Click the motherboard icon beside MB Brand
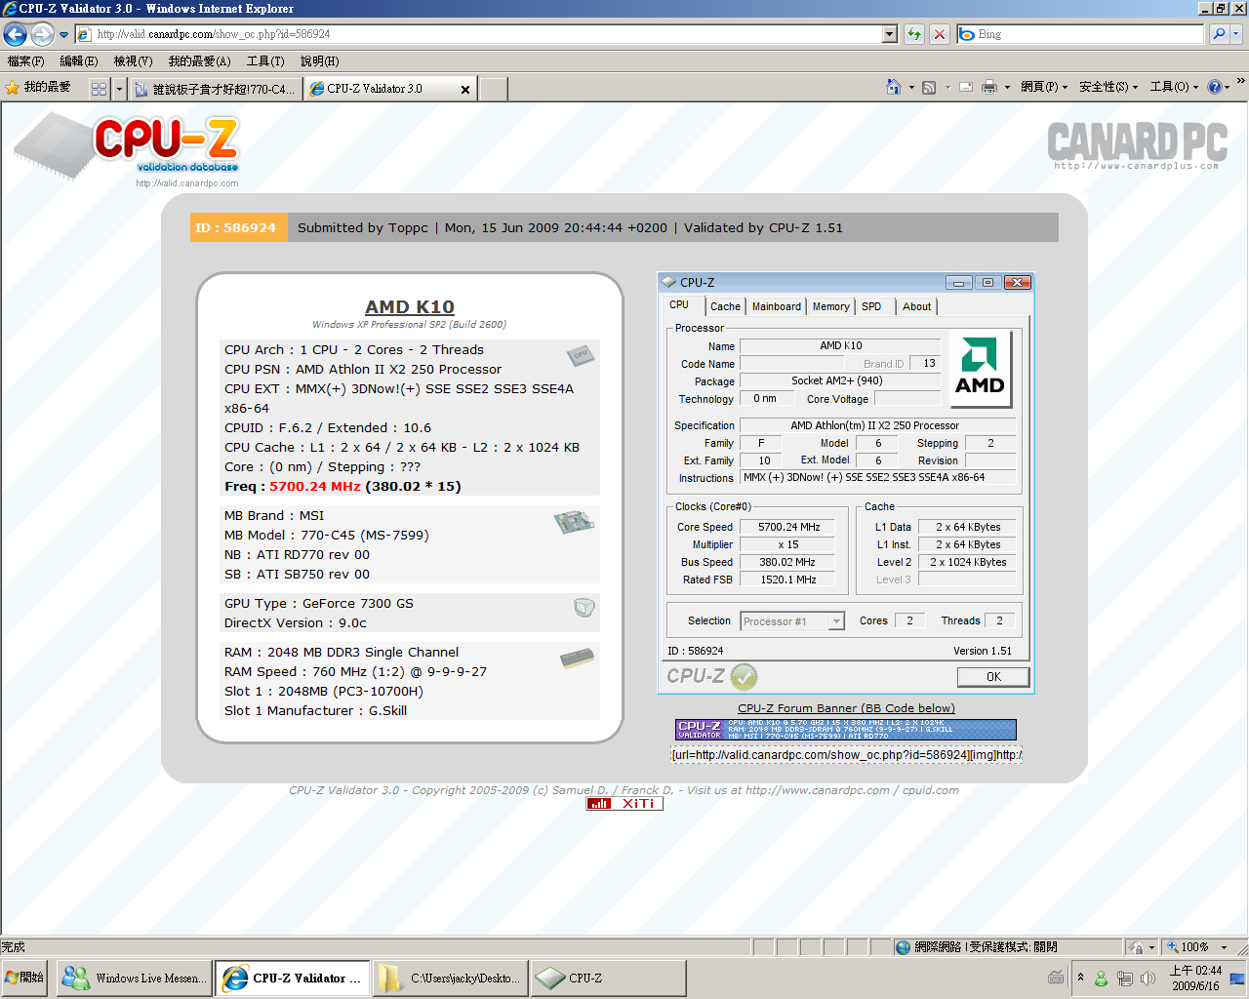Image resolution: width=1249 pixels, height=999 pixels. point(575,522)
